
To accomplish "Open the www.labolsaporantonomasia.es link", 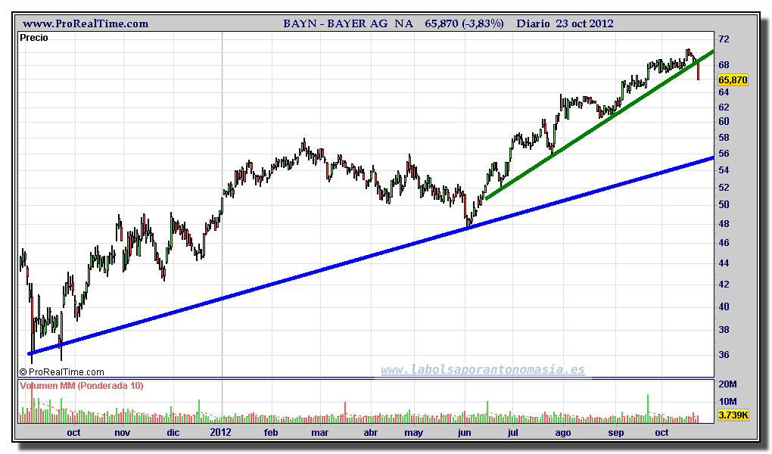I will coord(483,369).
